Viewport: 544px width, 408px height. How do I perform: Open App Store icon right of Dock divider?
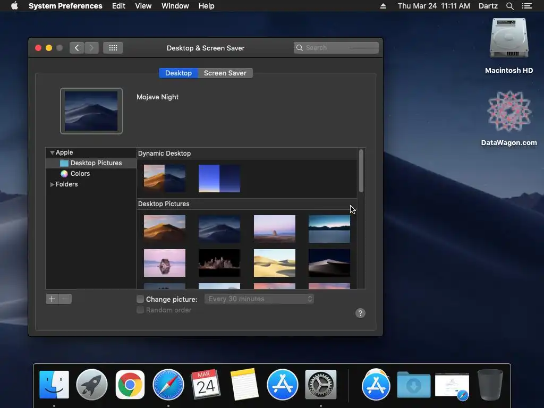(x=376, y=385)
